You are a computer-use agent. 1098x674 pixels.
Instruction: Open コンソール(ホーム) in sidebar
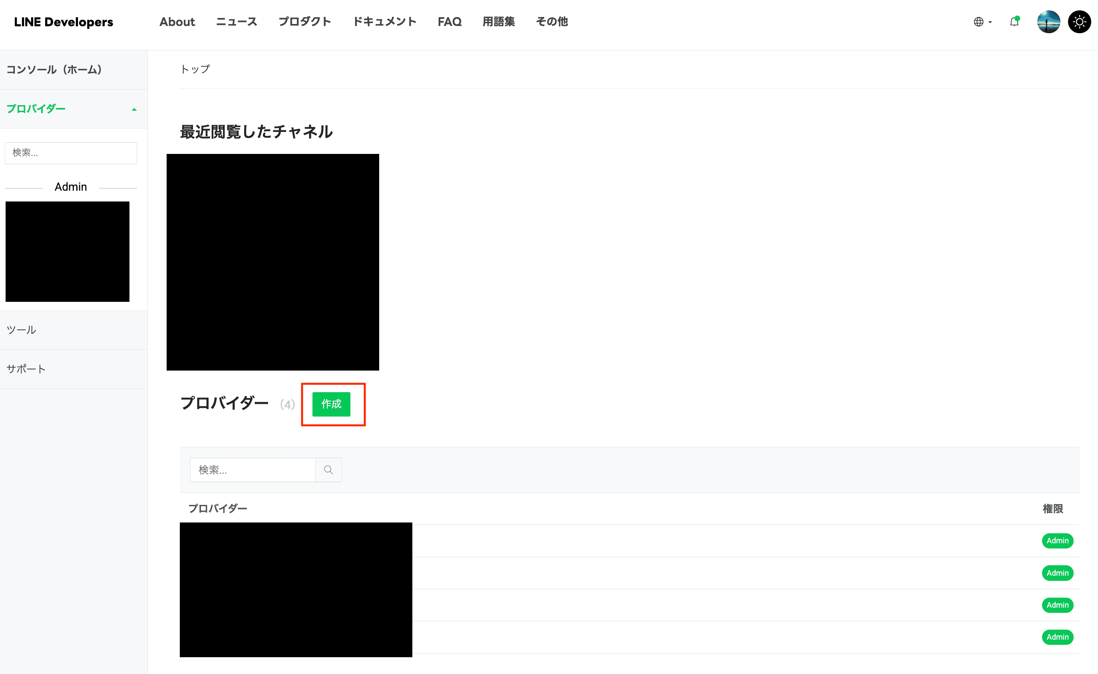click(x=54, y=70)
